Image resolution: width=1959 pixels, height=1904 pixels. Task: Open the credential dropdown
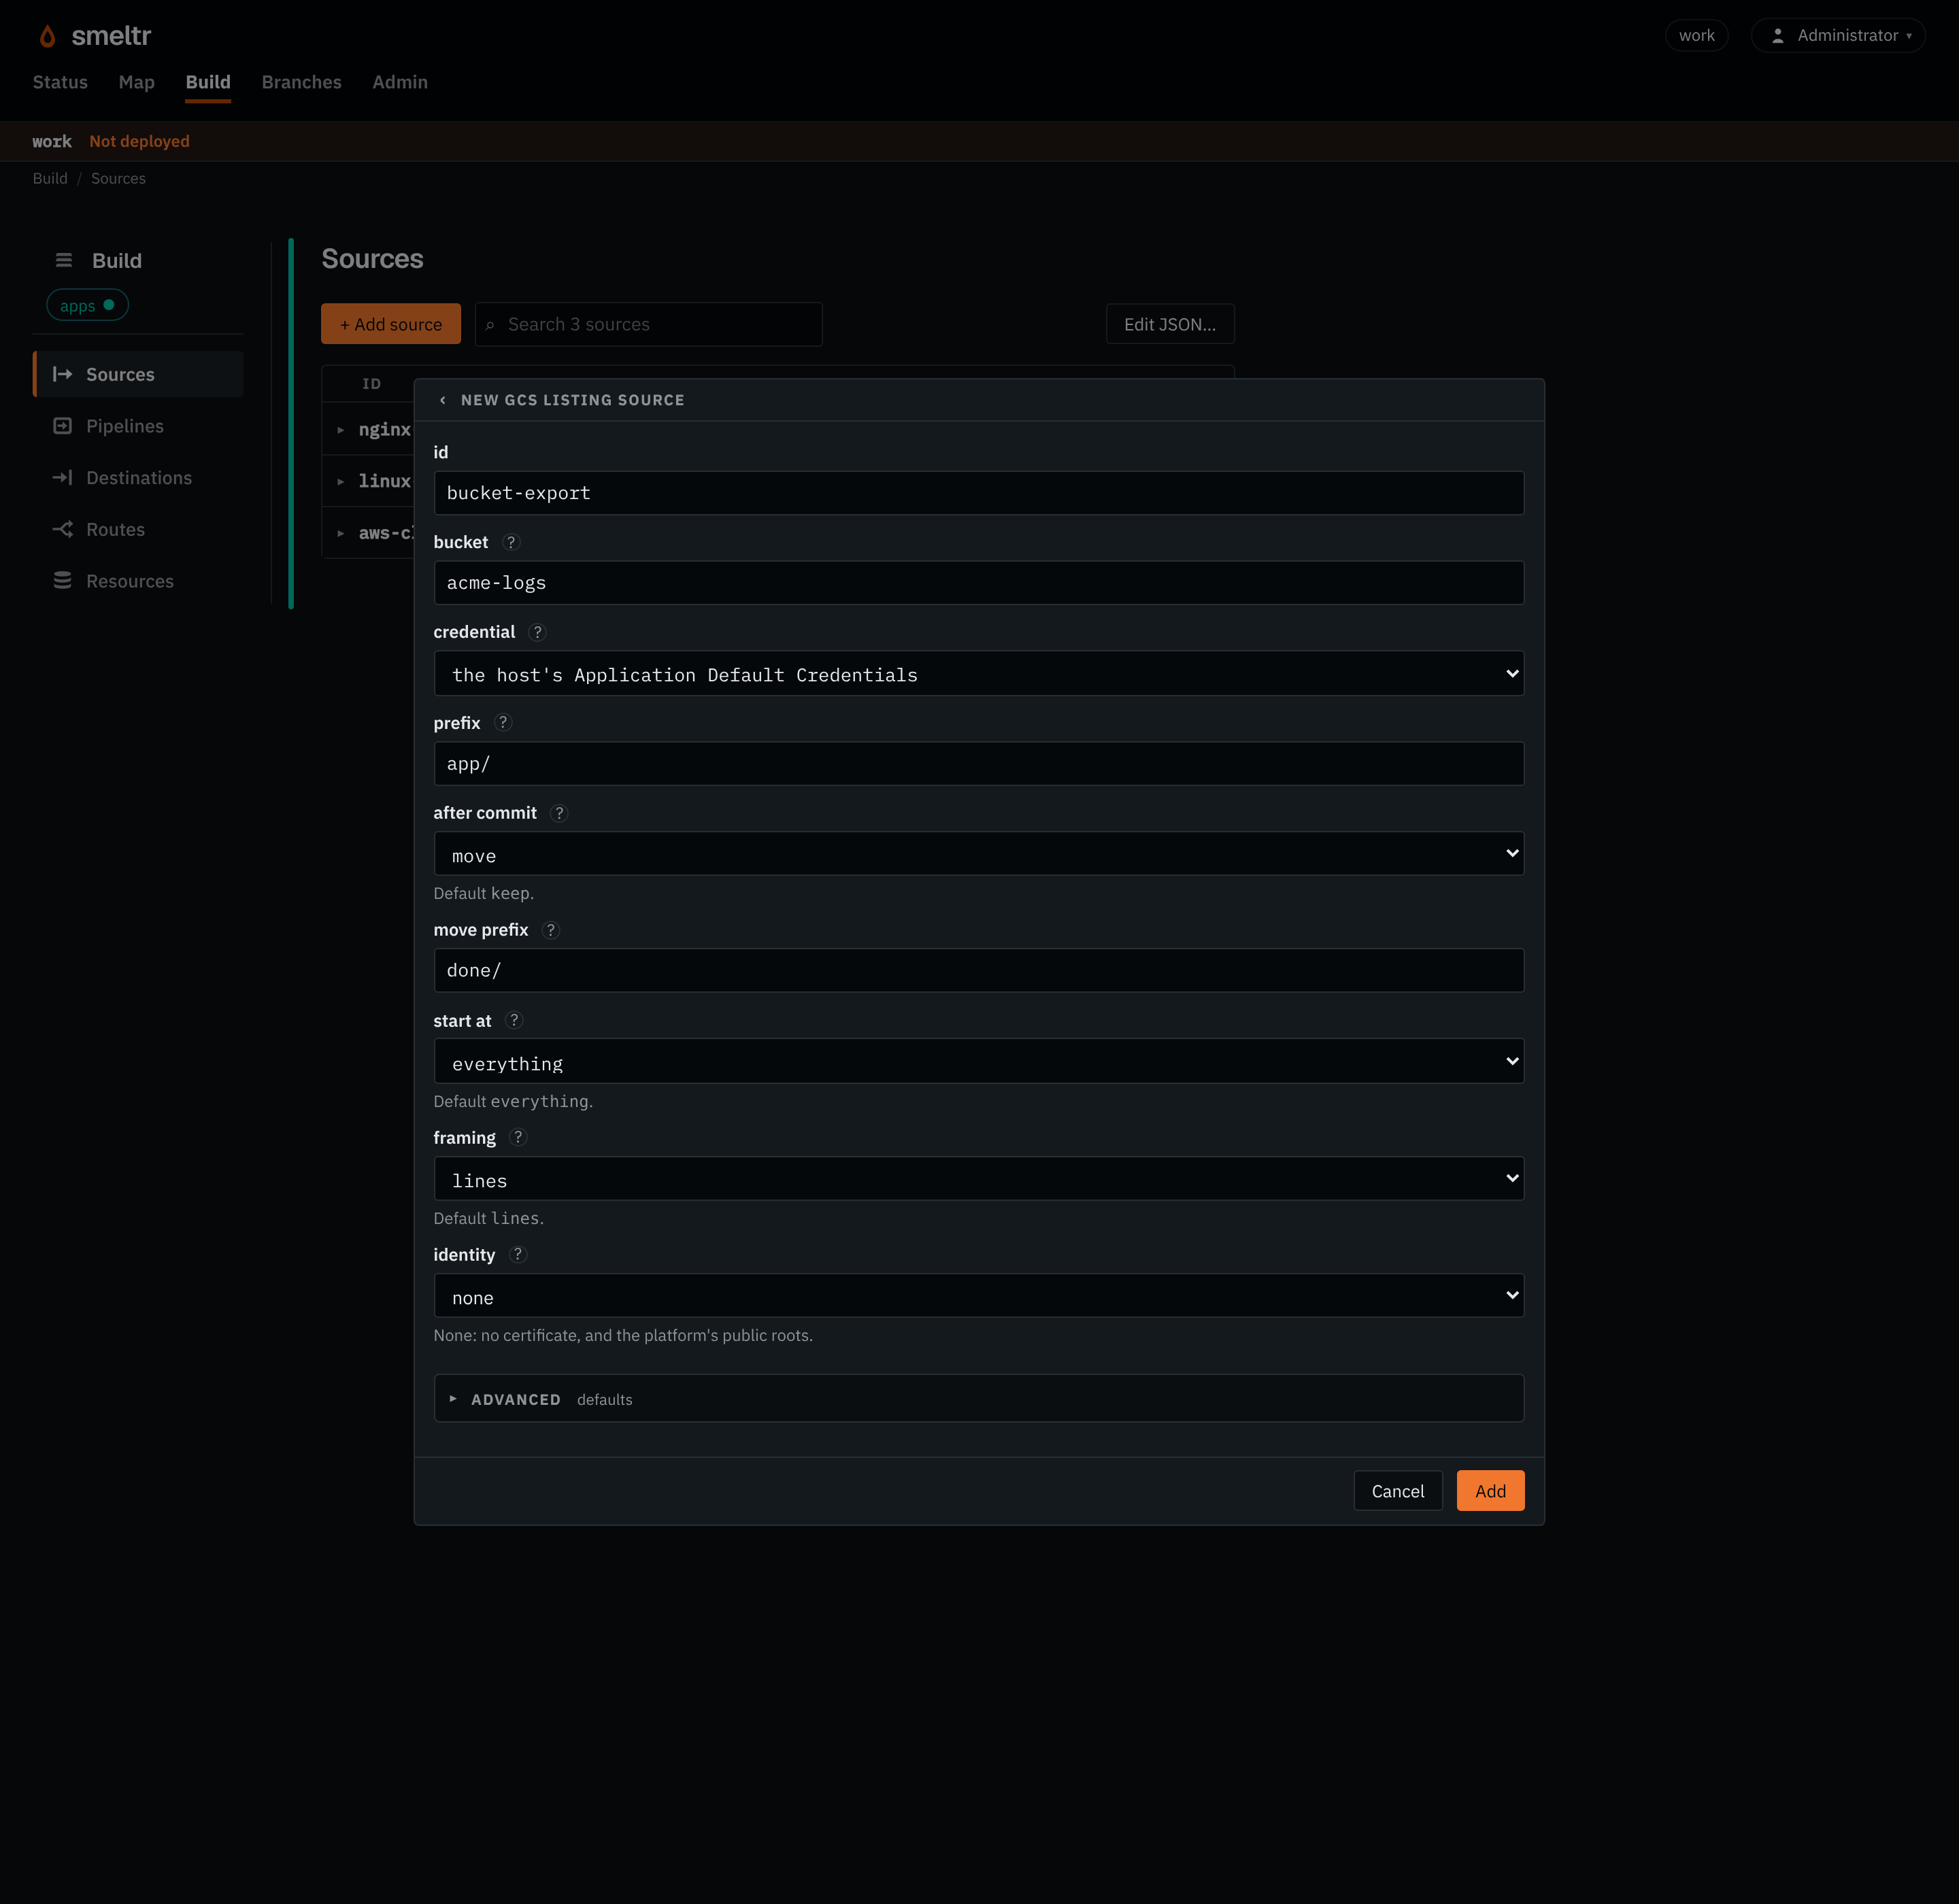(x=979, y=674)
